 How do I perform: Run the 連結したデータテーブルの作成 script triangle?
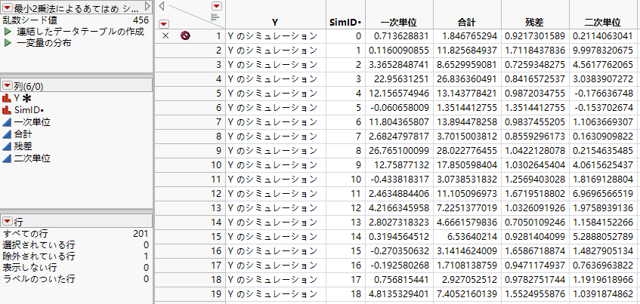pos(8,32)
